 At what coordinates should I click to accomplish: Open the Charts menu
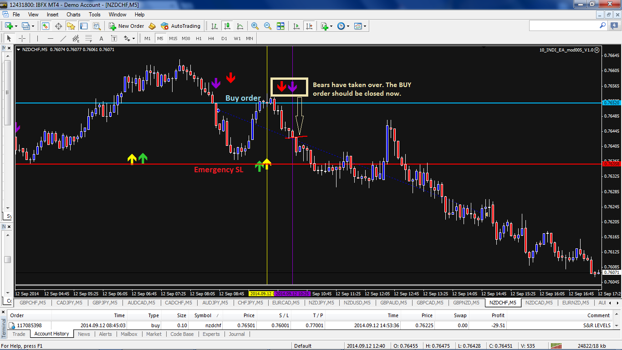click(73, 15)
